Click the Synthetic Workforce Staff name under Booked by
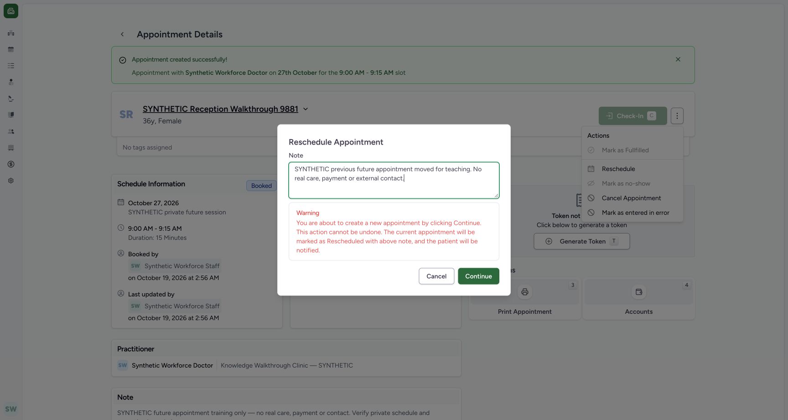 click(x=182, y=266)
